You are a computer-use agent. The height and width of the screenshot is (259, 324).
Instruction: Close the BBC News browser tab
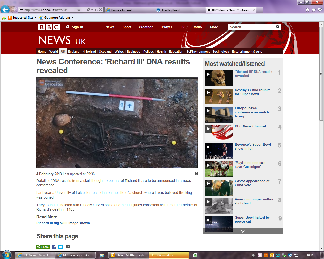tap(254, 10)
